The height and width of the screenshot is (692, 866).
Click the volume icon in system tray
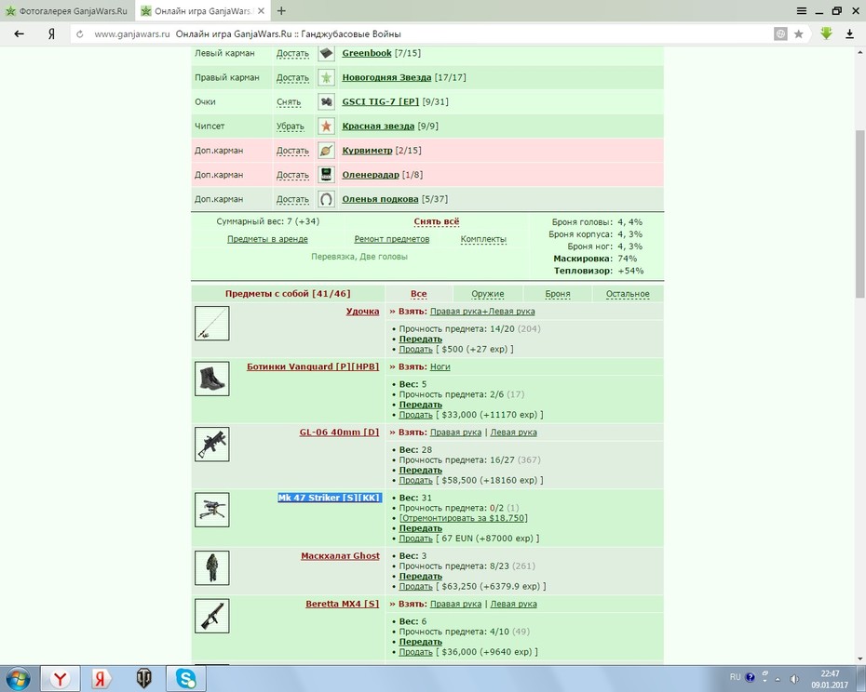[x=793, y=678]
